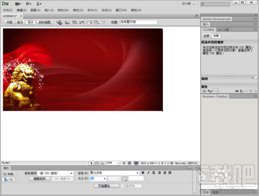Screen dimensions: 259x196
Task: Switch CSS panel to Current (当前) mode
Action: click(216, 36)
